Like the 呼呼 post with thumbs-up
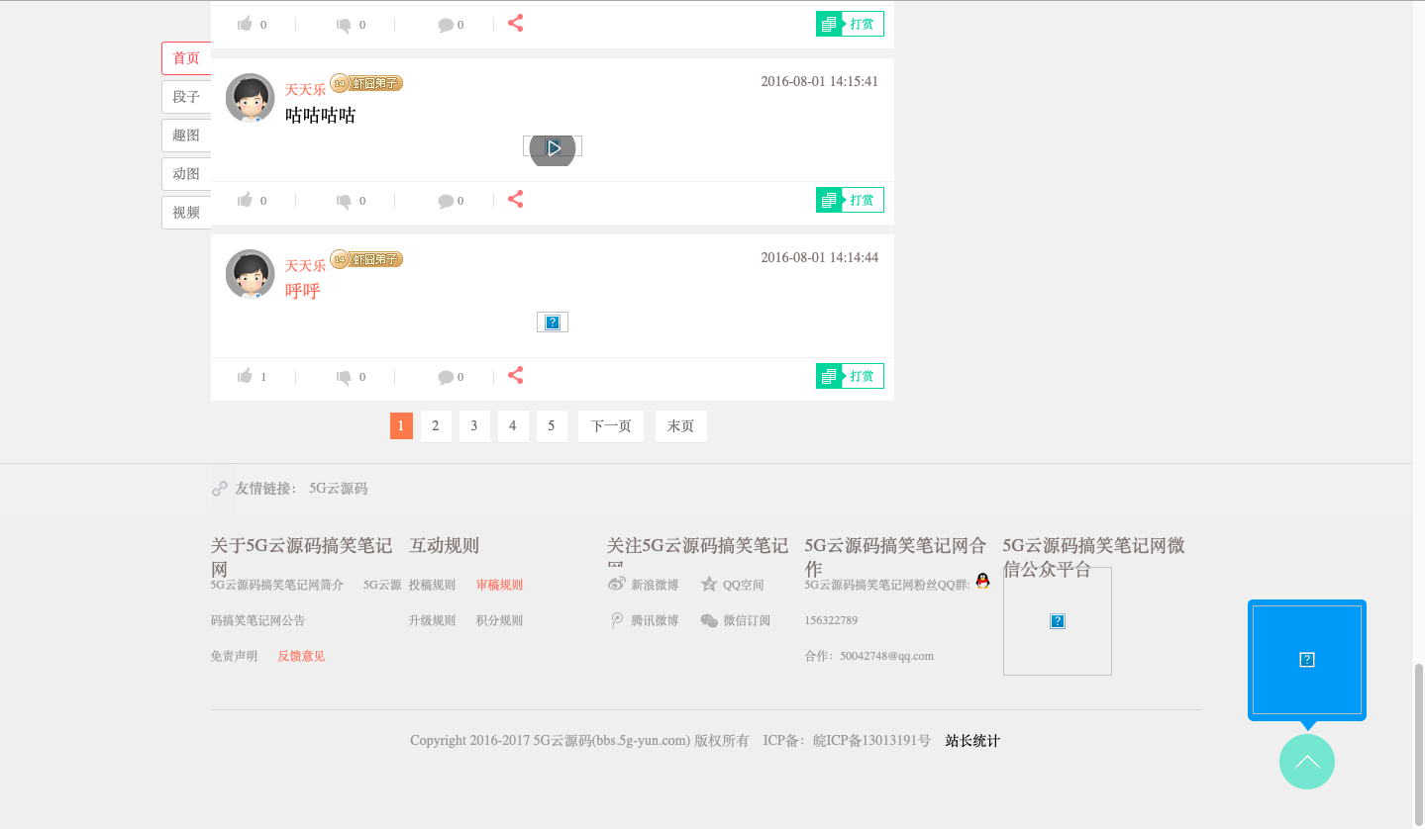The width and height of the screenshot is (1425, 829). pyautogui.click(x=246, y=376)
